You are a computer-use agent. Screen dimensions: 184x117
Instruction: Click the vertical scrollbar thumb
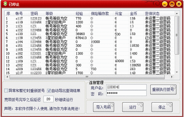pos(177,35)
